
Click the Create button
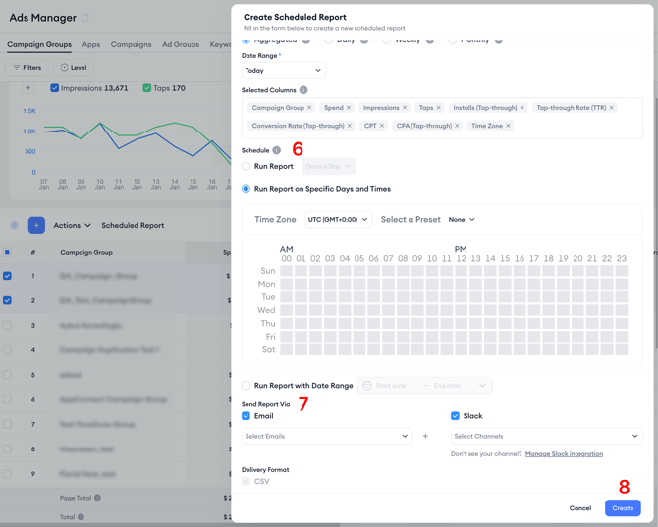coord(623,508)
